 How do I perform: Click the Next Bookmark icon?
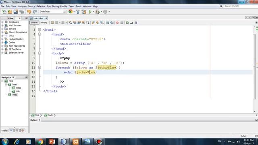[x=98, y=23]
